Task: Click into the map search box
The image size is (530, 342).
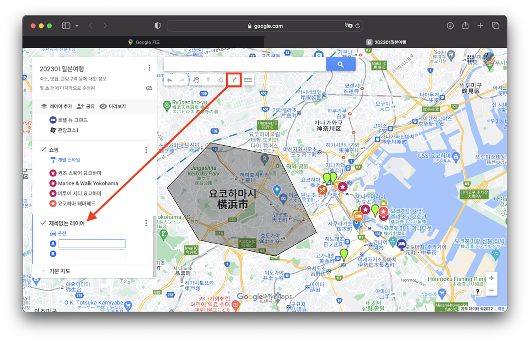Action: point(245,64)
